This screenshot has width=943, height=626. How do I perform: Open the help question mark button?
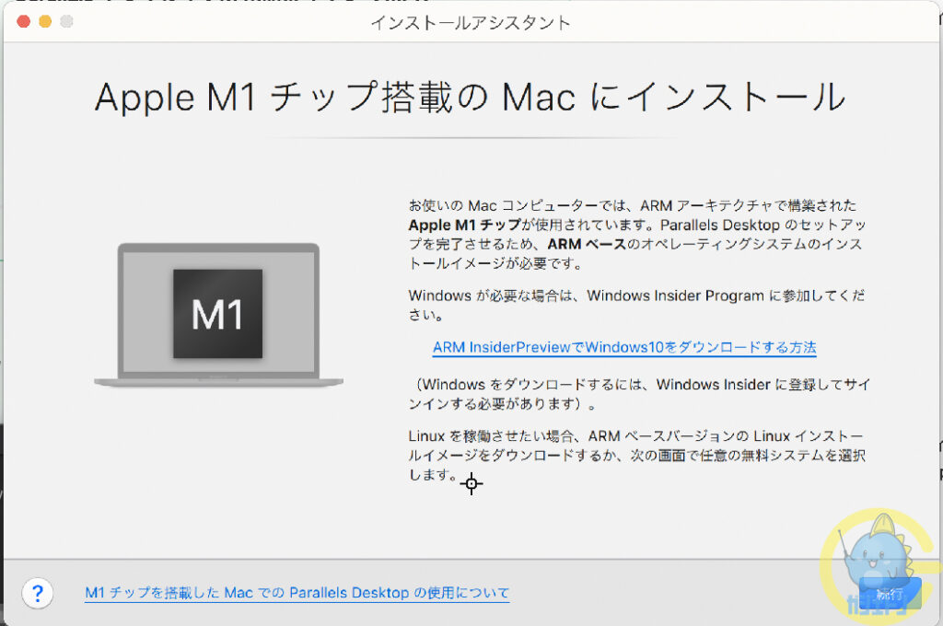(37, 594)
